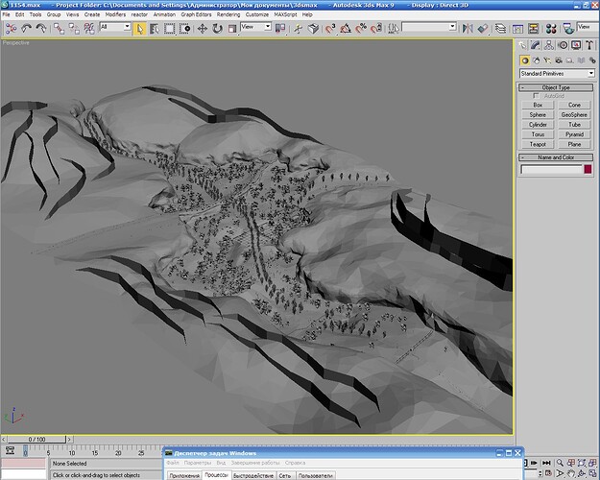
Task: Select the Lights category icon
Action: (546, 60)
